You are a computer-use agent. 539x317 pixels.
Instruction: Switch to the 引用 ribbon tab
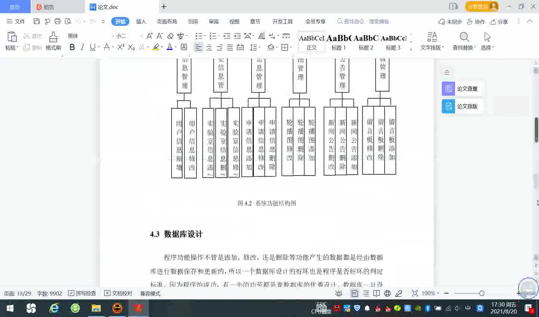click(x=193, y=22)
